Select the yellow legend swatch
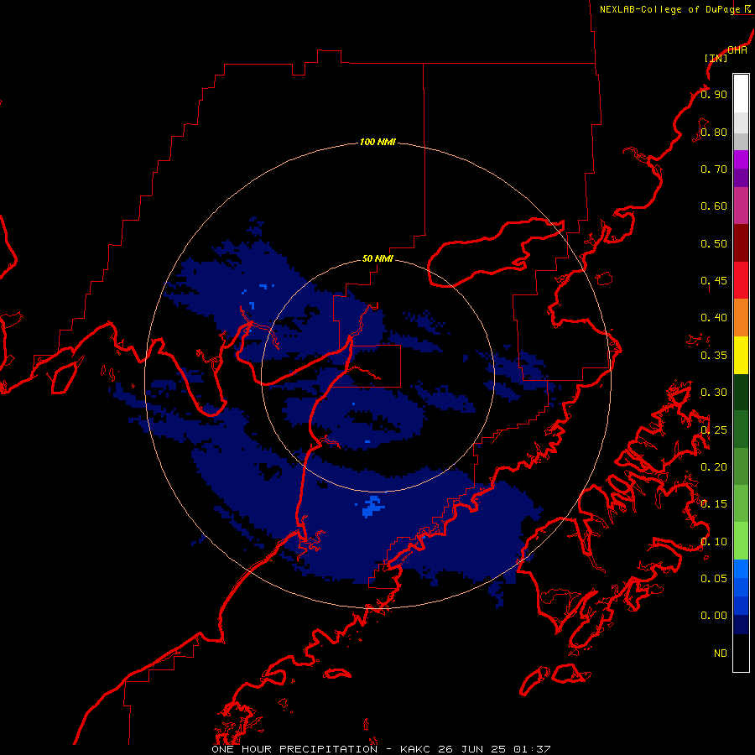755x755 pixels. pyautogui.click(x=741, y=355)
